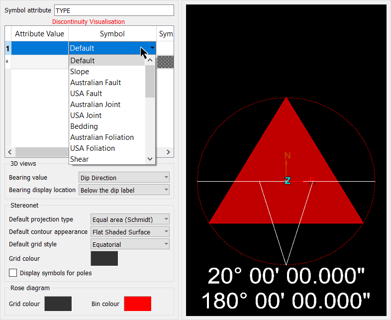Click the Symbol column header
The width and height of the screenshot is (391, 320).
(112, 34)
